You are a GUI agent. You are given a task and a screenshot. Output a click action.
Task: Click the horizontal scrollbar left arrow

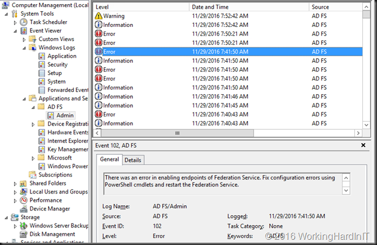point(97,133)
